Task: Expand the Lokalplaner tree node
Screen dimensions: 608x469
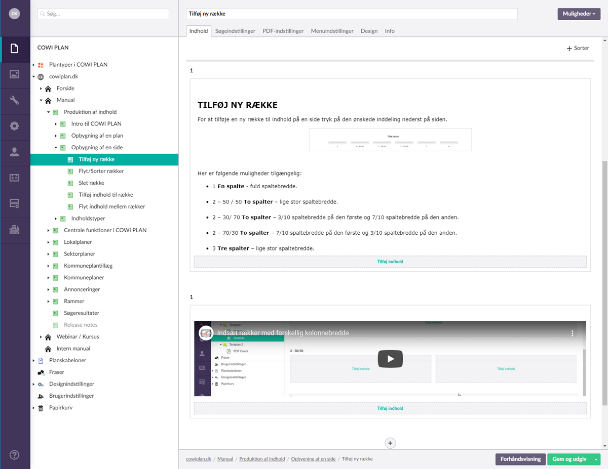Action: point(49,242)
